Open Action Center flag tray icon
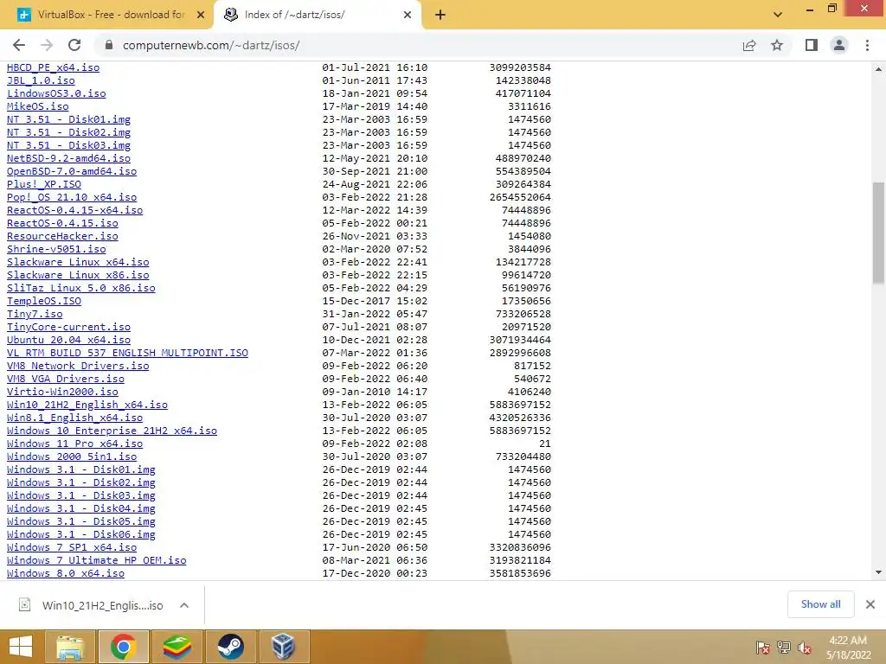Viewport: 886px width, 664px height. click(x=762, y=648)
